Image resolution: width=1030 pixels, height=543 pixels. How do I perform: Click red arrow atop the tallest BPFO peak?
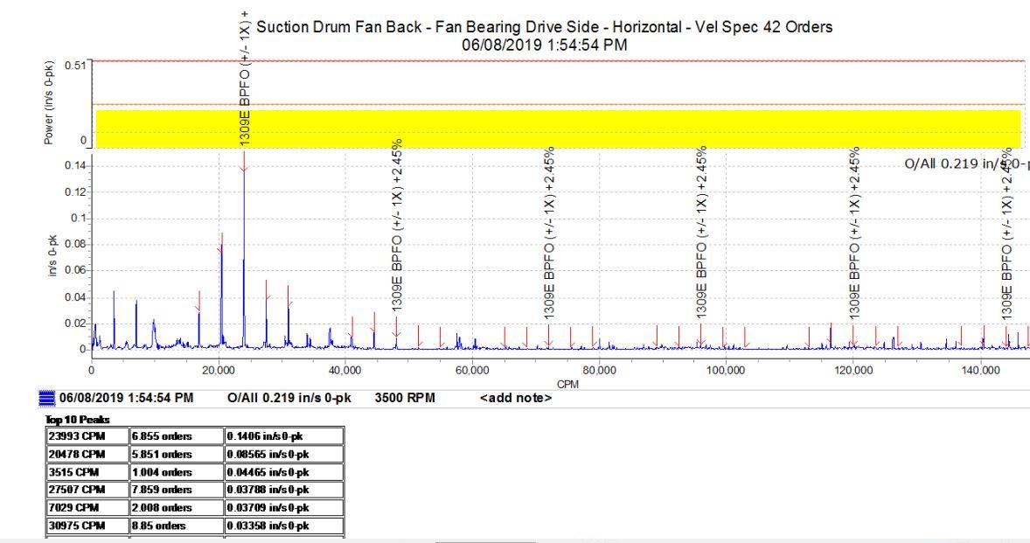[243, 163]
